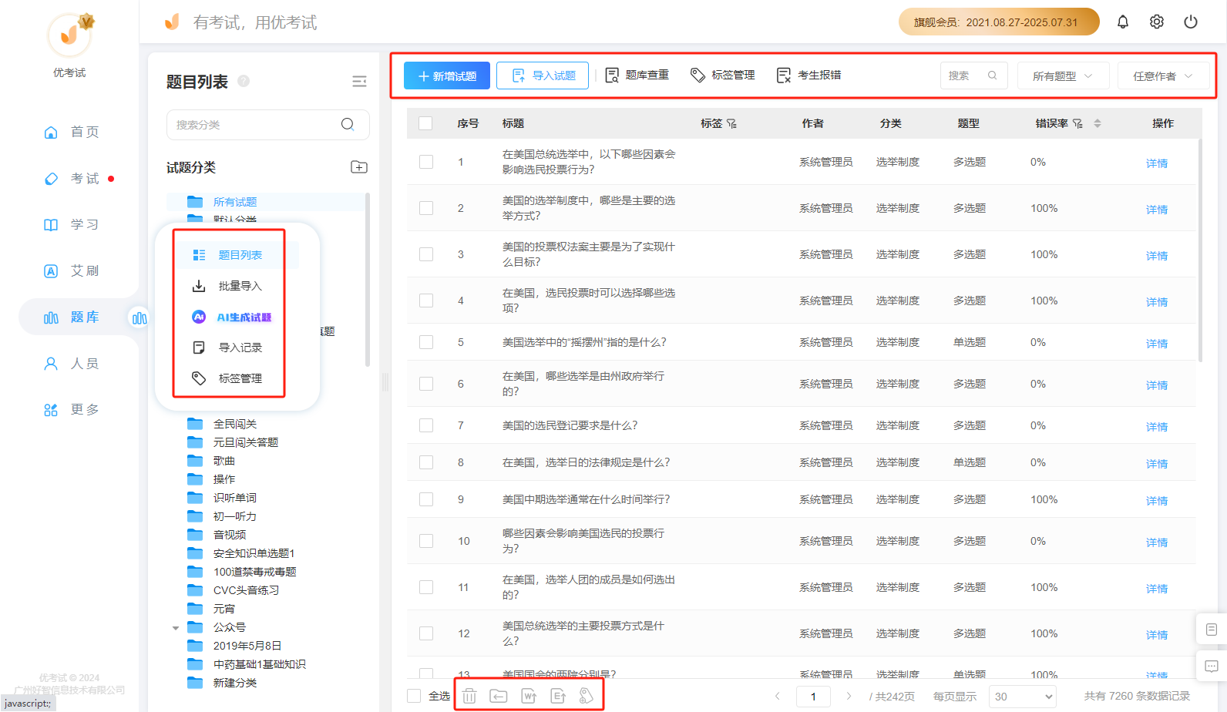Check the checkbox for question 11

tap(426, 587)
